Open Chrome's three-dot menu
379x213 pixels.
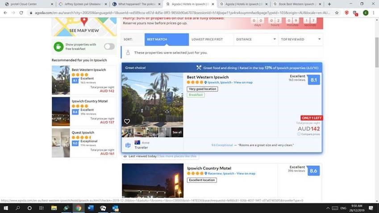coord(374,13)
